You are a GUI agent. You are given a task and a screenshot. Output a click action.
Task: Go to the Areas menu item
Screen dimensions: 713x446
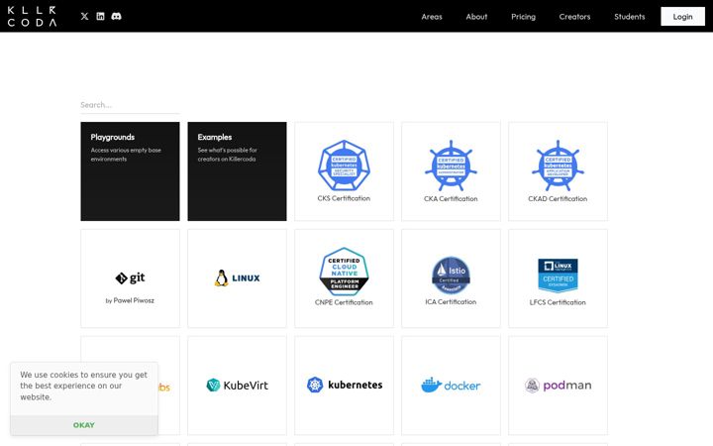(x=432, y=17)
